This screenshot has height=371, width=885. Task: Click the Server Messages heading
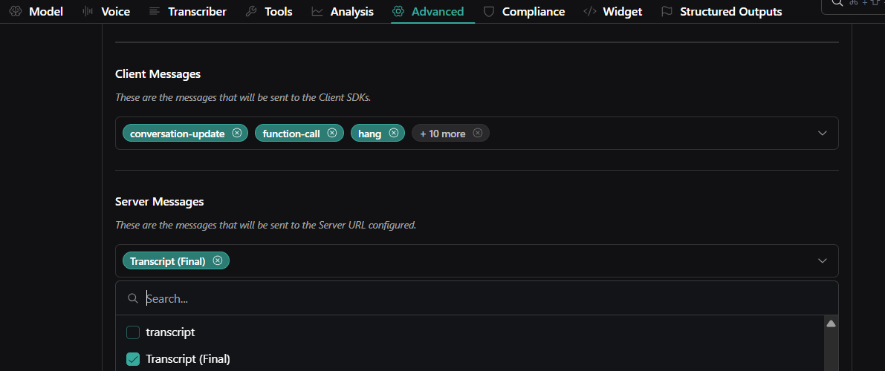160,201
